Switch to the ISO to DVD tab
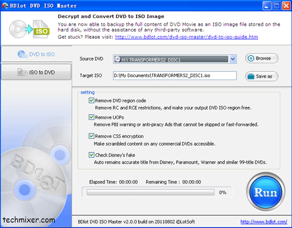The image size is (292, 228). (36, 72)
